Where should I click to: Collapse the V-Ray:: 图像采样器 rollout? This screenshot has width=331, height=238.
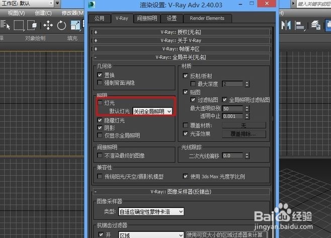click(181, 191)
